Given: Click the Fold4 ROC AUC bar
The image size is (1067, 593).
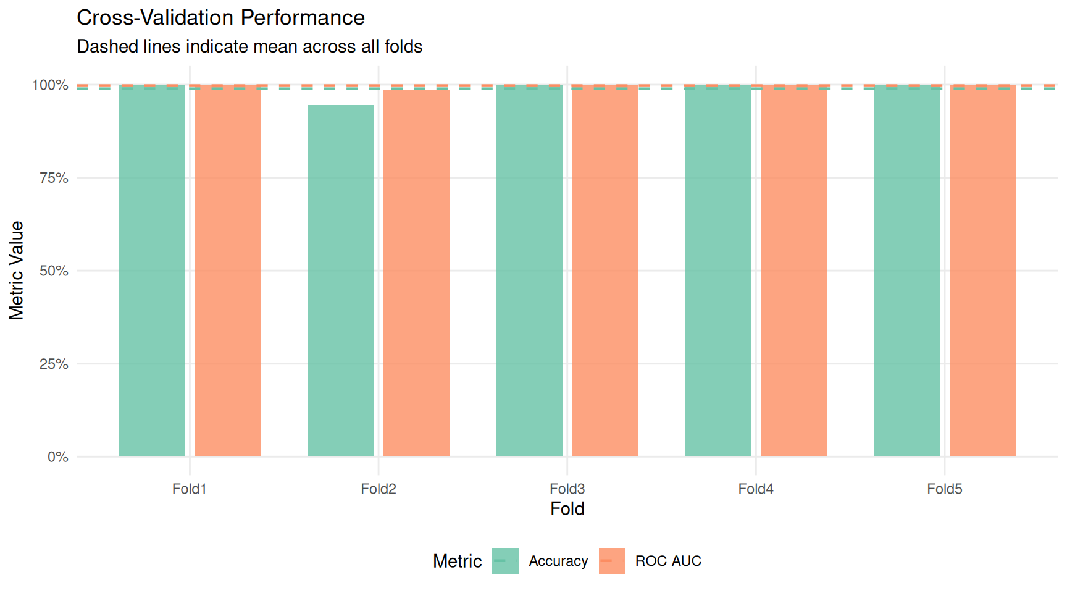Looking at the screenshot, I should [793, 272].
